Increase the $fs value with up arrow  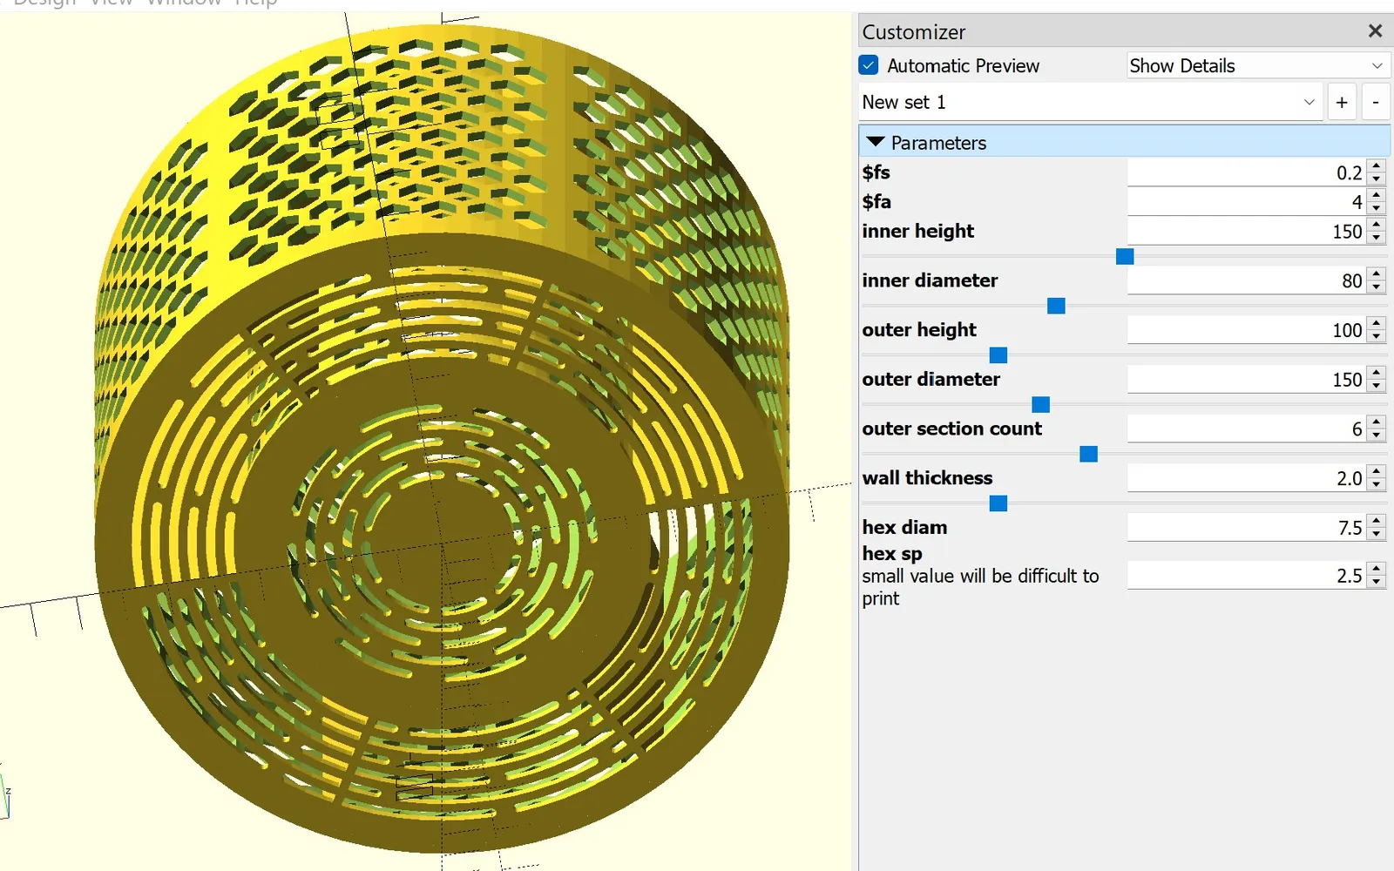[1377, 166]
